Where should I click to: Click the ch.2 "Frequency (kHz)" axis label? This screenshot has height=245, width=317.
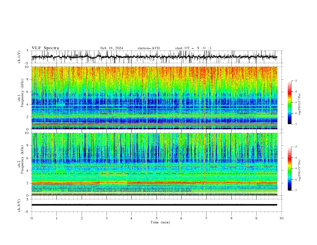click(22, 159)
